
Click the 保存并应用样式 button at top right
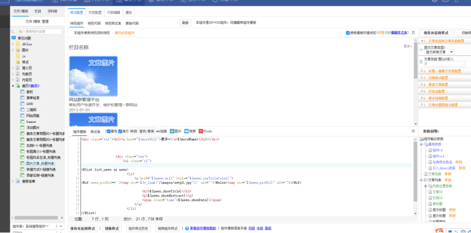(438, 32)
